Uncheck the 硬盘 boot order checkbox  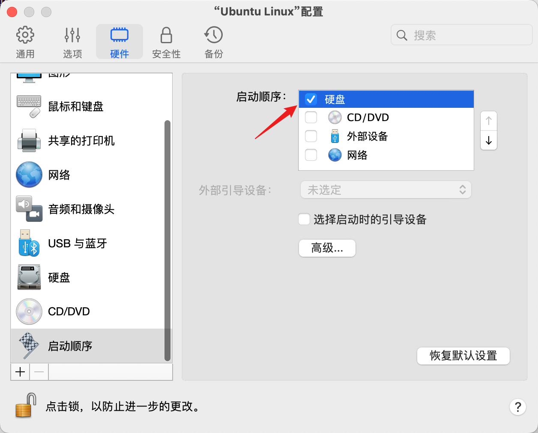point(311,99)
